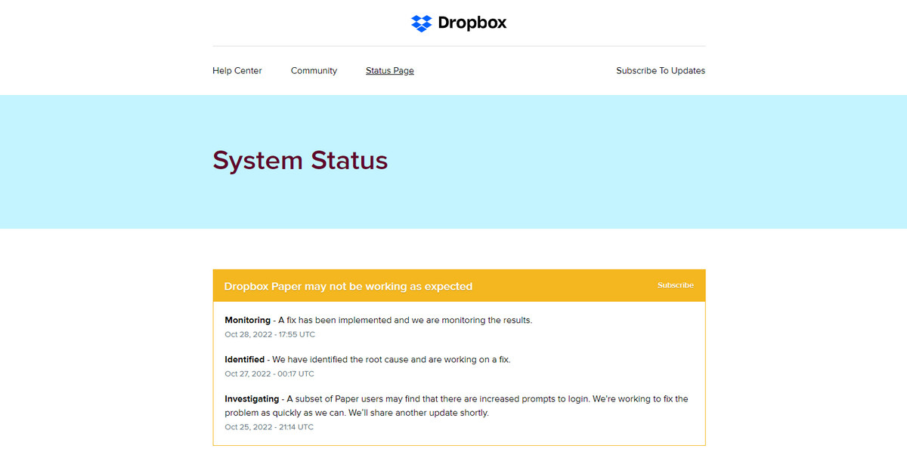Click the Oct 28, 2022 timestamp
This screenshot has height=461, width=907.
tap(270, 334)
